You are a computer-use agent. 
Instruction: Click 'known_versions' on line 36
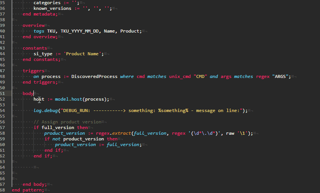tap(52, 9)
